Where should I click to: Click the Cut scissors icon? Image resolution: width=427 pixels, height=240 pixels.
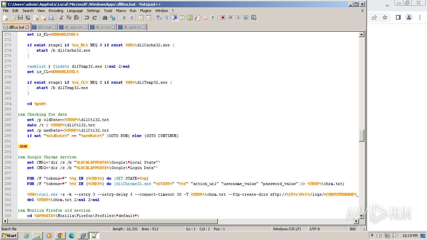click(x=61, y=18)
